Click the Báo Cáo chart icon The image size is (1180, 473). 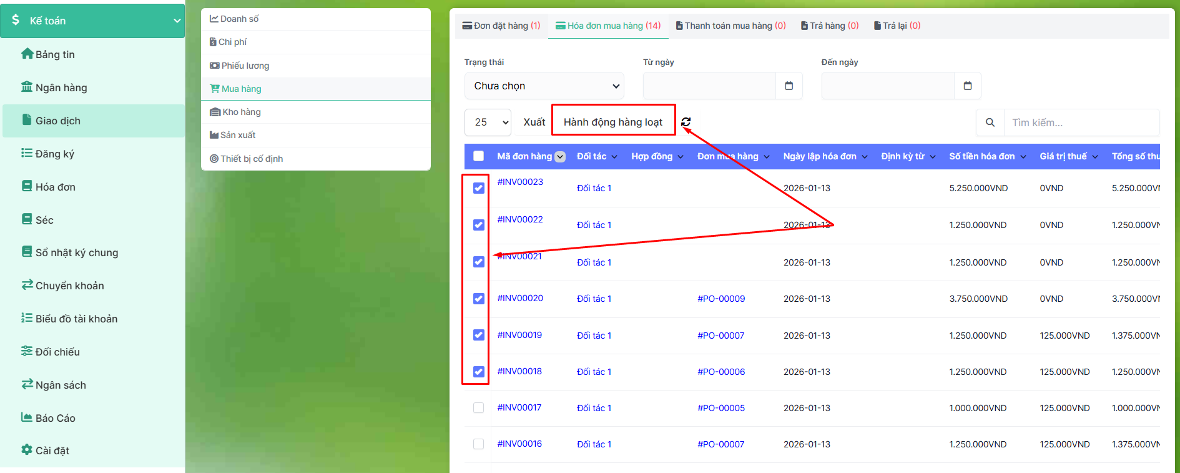[27, 417]
